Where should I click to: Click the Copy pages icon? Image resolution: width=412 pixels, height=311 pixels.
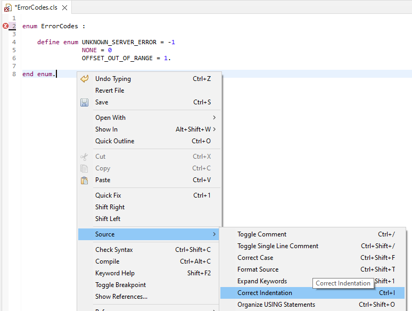pos(84,168)
